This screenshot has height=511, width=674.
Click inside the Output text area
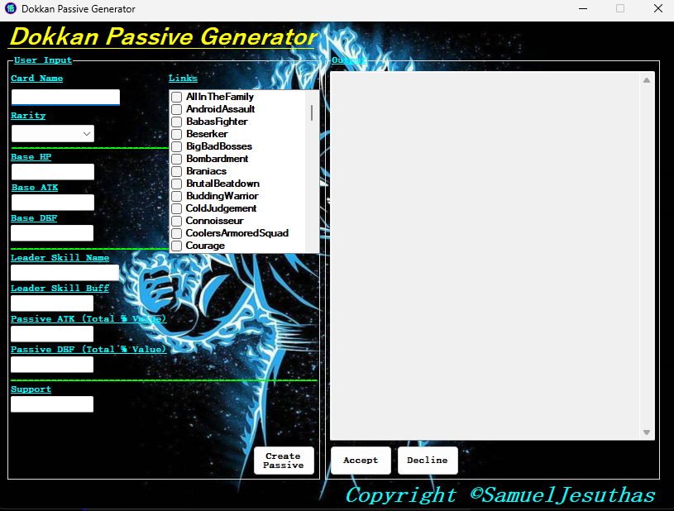485,255
